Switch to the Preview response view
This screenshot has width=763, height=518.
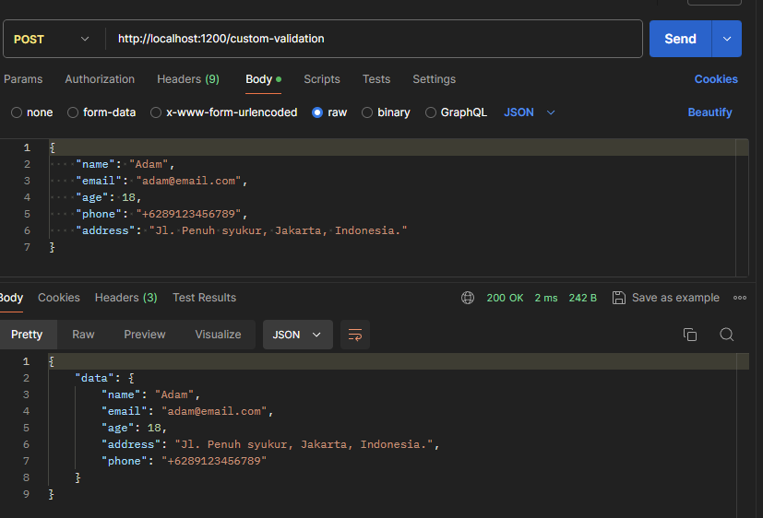point(145,335)
